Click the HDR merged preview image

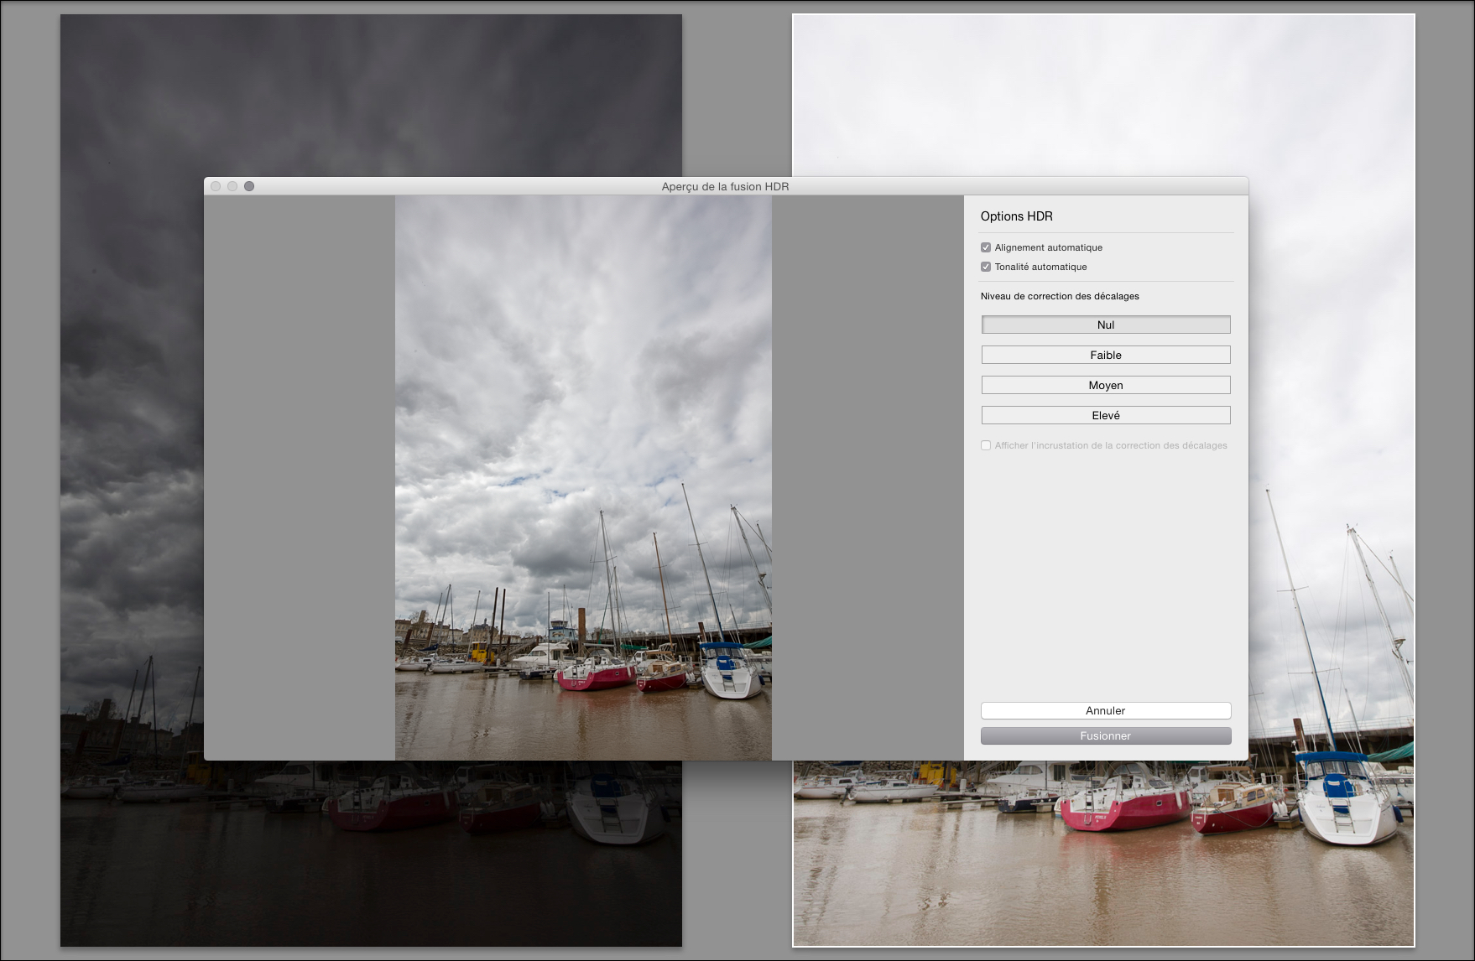(x=583, y=478)
